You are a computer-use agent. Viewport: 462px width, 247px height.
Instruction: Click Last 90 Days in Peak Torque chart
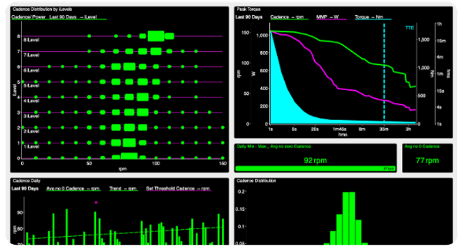248,17
